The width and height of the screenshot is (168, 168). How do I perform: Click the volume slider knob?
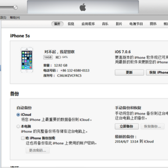15,7
